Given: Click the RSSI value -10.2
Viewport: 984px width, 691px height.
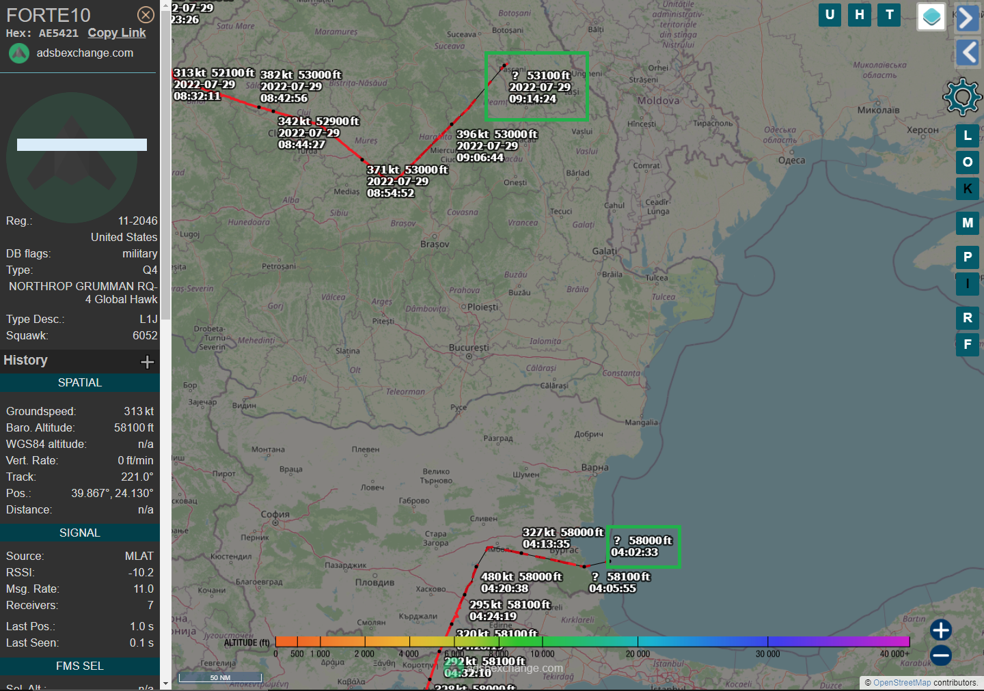Looking at the screenshot, I should [141, 573].
